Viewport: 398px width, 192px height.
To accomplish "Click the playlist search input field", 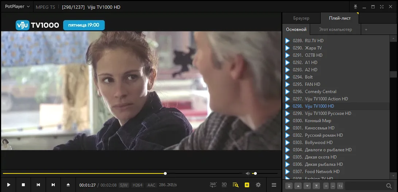I will tap(365, 186).
